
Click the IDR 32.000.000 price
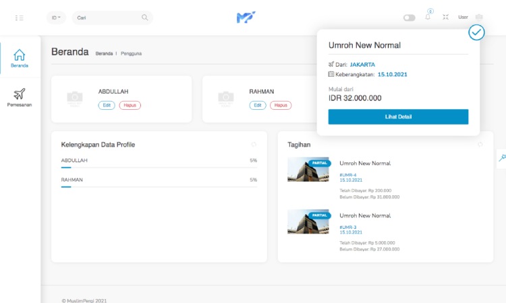coord(355,98)
